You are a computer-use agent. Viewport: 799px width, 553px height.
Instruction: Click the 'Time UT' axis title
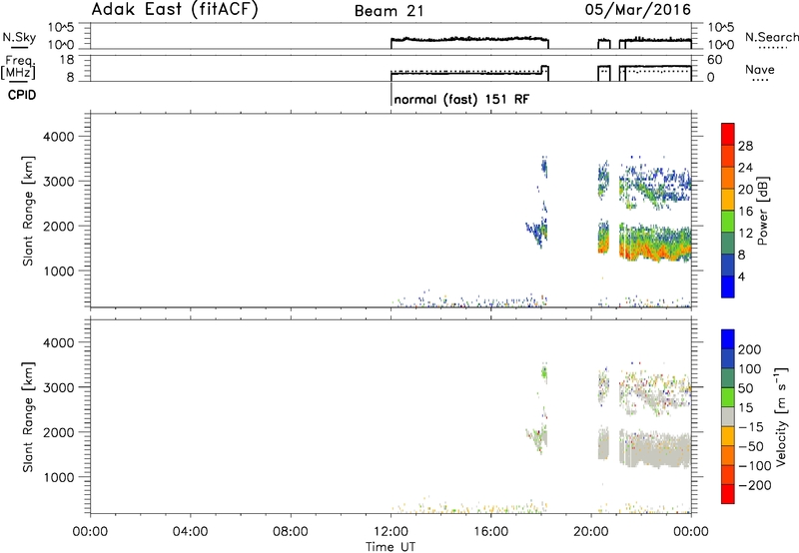pyautogui.click(x=391, y=547)
